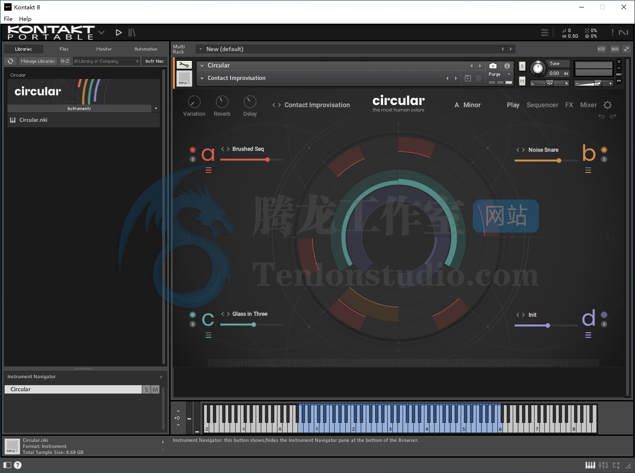Click the wrench edit instrument icon
The height and width of the screenshot is (473, 635).
pyautogui.click(x=184, y=65)
